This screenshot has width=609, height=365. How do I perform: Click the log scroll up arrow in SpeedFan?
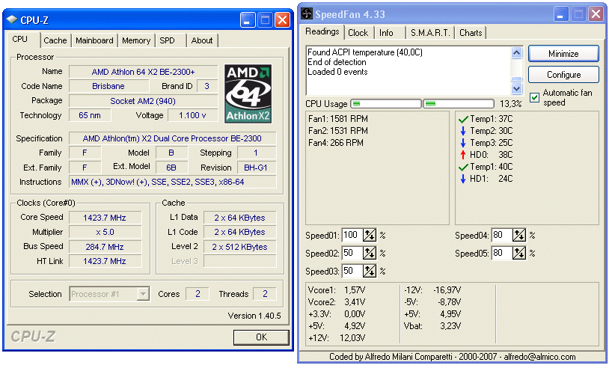click(516, 52)
